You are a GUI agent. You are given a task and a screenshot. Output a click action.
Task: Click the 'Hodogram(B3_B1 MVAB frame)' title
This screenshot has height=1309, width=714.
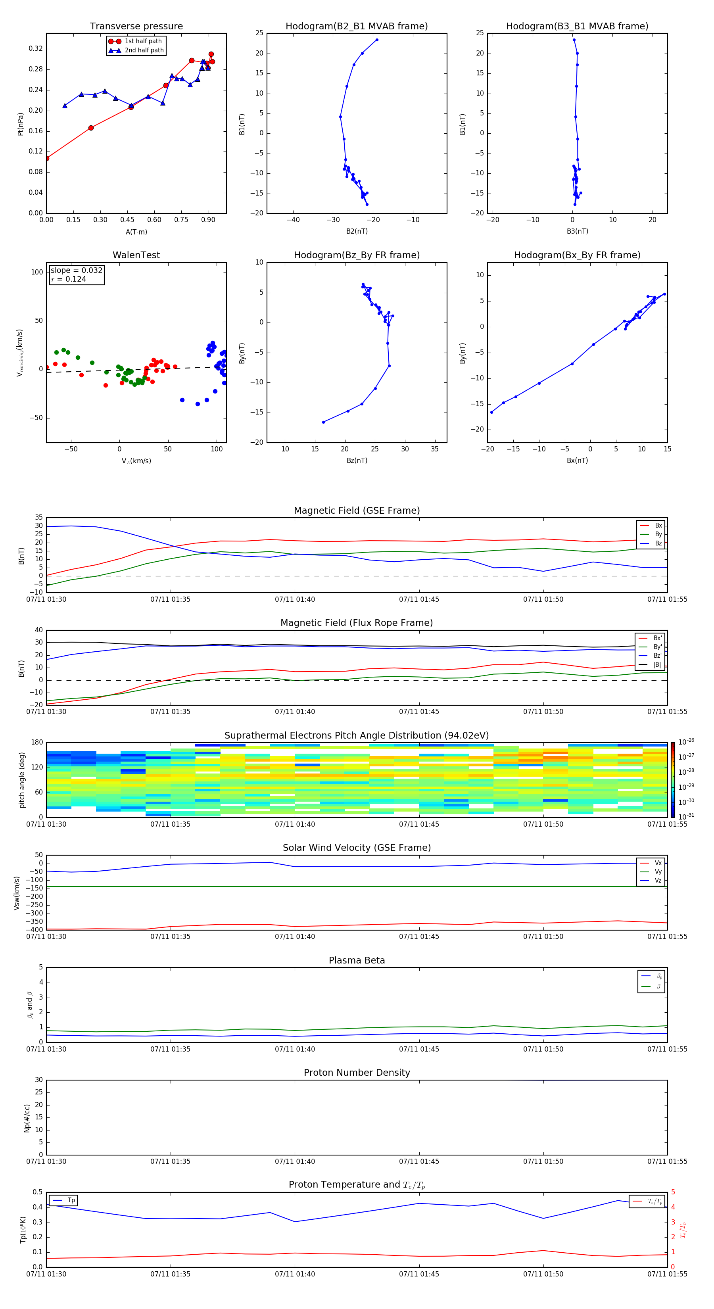[x=577, y=27]
